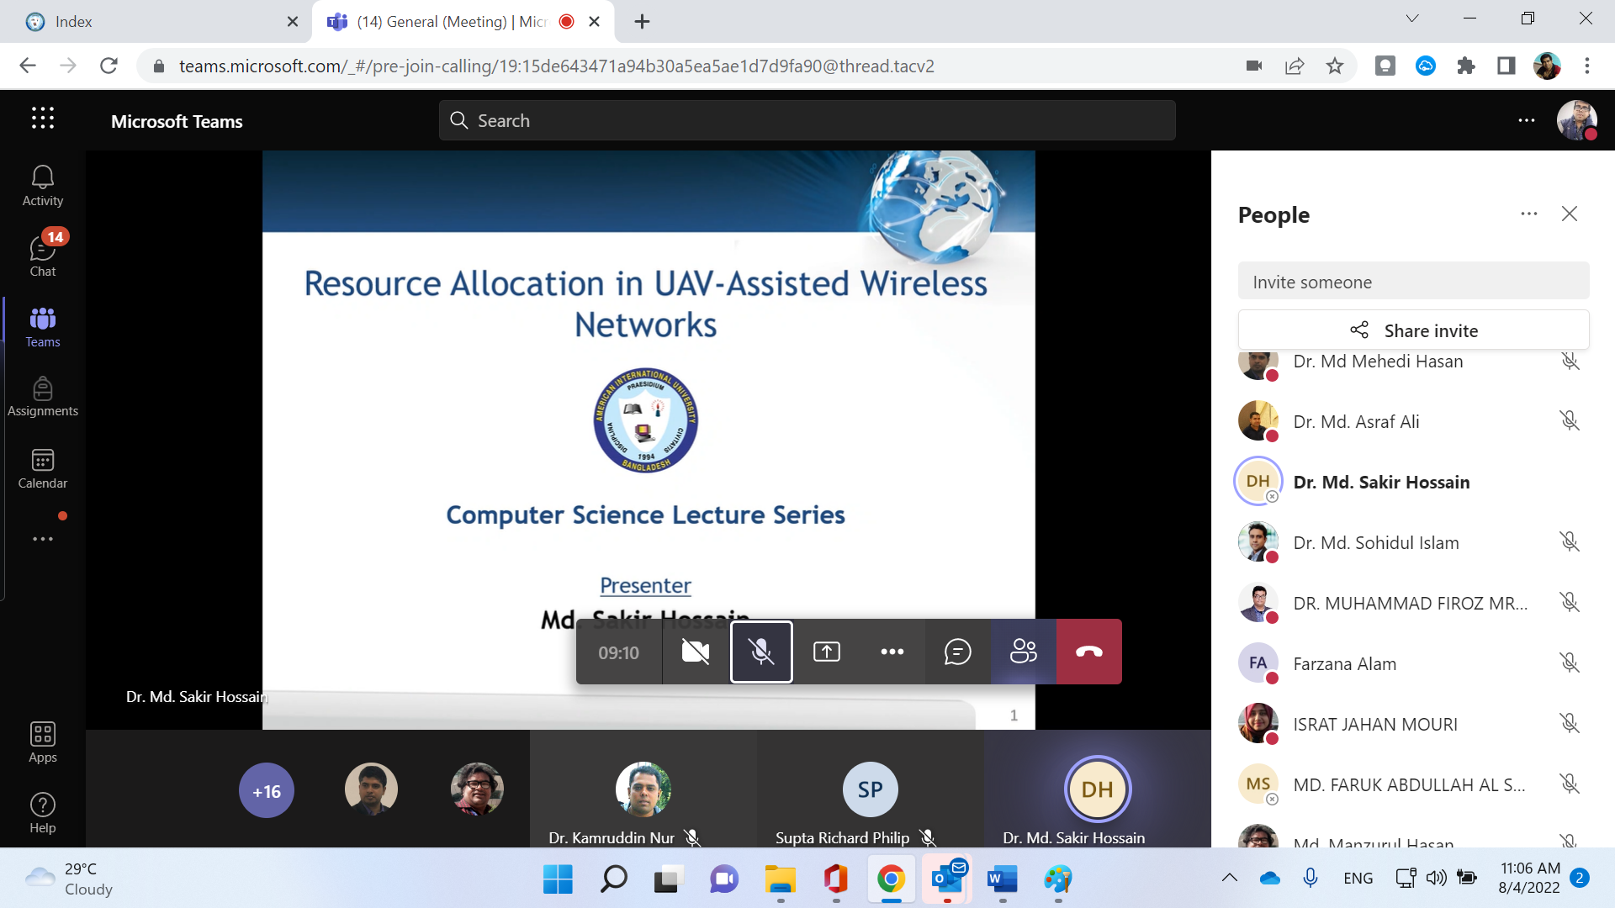Viewport: 1615px width, 908px height.
Task: Hang up with red leave button
Action: pyautogui.click(x=1088, y=652)
